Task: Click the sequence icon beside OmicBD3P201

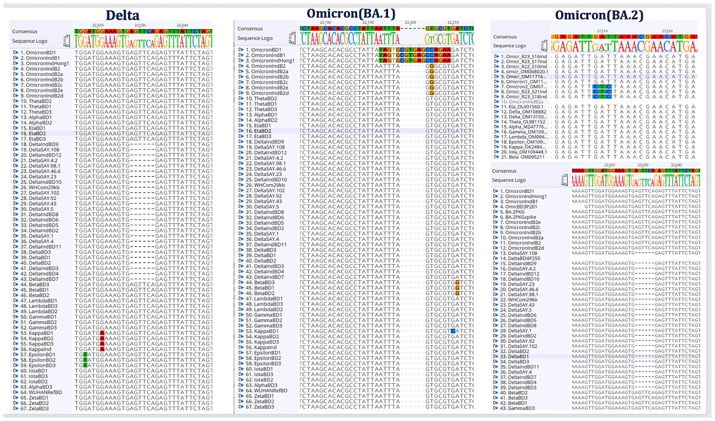Action: click(x=495, y=207)
